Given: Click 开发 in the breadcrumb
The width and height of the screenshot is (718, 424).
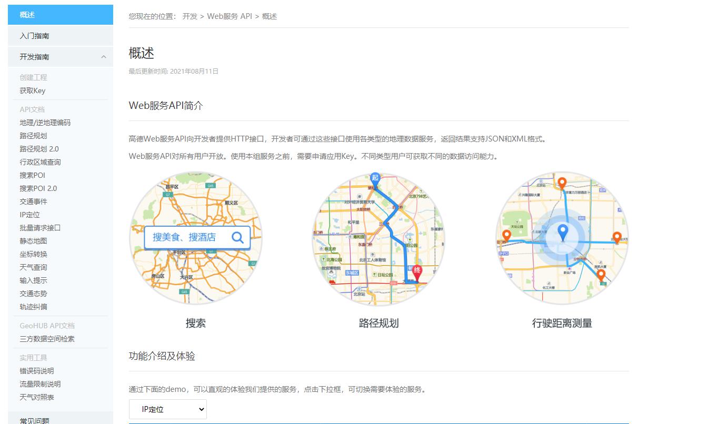Looking at the screenshot, I should pos(190,16).
